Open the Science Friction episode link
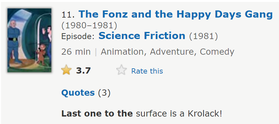This screenshot has height=124, width=279. (x=142, y=35)
